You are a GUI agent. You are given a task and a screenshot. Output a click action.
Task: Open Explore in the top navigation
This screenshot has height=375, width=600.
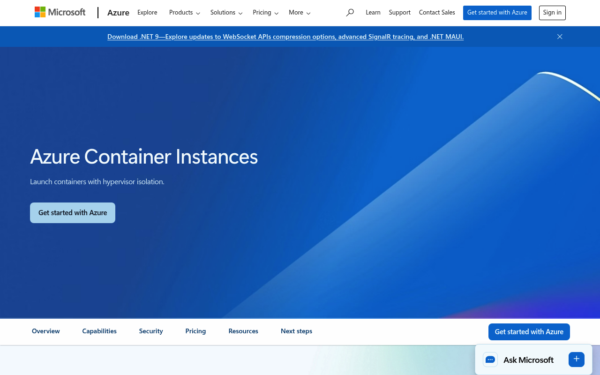tap(147, 13)
